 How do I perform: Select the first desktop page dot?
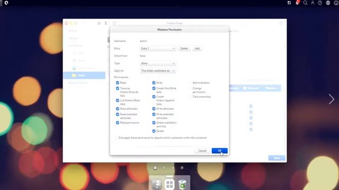155,168
